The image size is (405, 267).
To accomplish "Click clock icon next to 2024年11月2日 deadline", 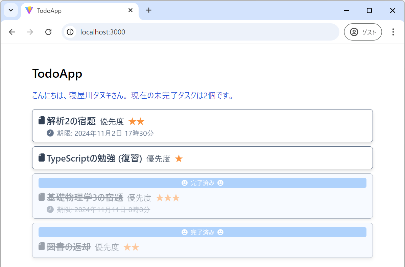I will [50, 133].
